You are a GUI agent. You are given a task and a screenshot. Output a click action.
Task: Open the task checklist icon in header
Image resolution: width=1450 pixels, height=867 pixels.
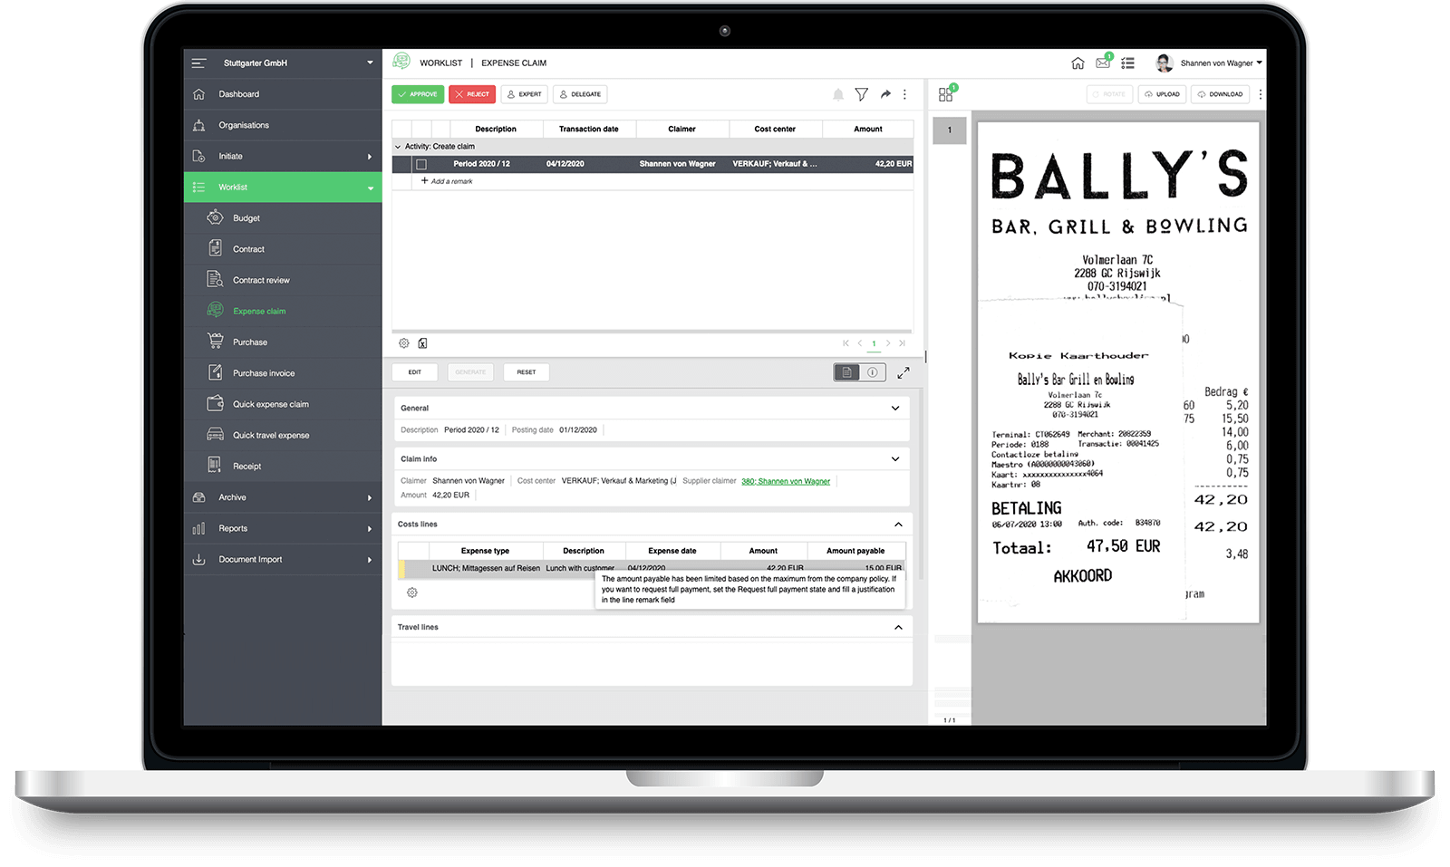pyautogui.click(x=1127, y=63)
